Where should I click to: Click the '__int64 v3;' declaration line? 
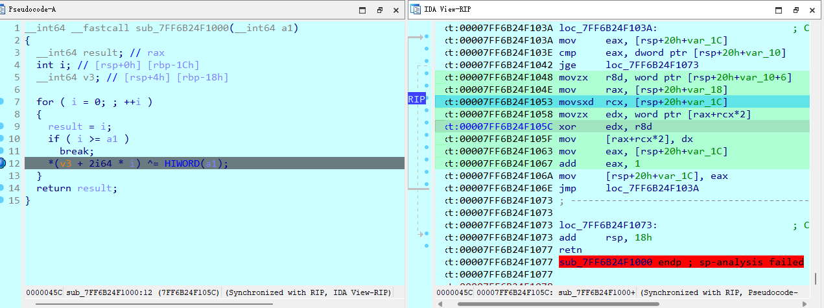132,77
